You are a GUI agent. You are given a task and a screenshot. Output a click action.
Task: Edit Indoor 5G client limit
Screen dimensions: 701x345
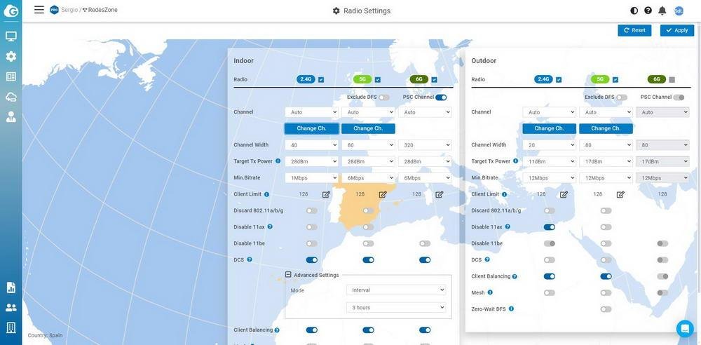pos(383,194)
